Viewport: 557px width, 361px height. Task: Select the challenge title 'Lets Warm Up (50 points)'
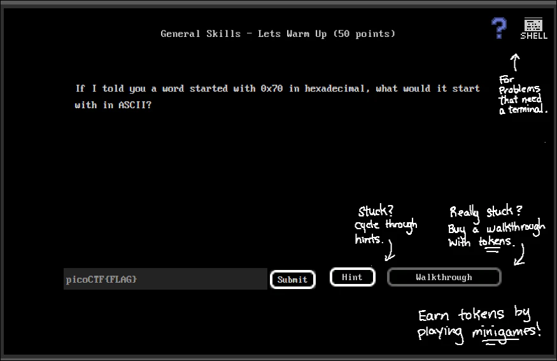tap(327, 34)
